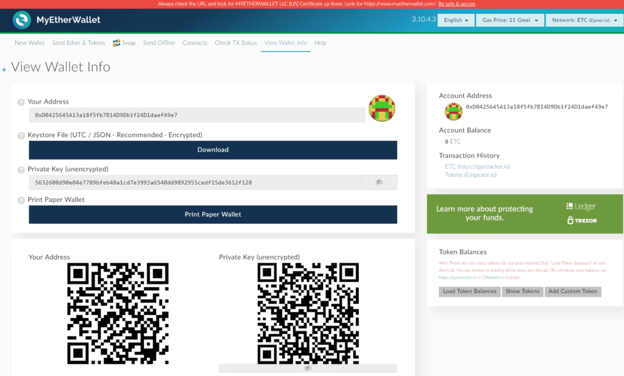624x376 pixels.
Task: Click the help icon beside Your Address
Action: pos(22,102)
